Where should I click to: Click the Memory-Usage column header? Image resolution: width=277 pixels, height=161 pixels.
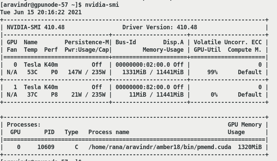pos(163,50)
